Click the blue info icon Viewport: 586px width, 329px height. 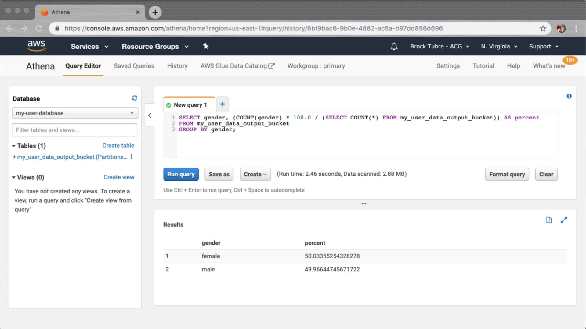click(x=569, y=96)
